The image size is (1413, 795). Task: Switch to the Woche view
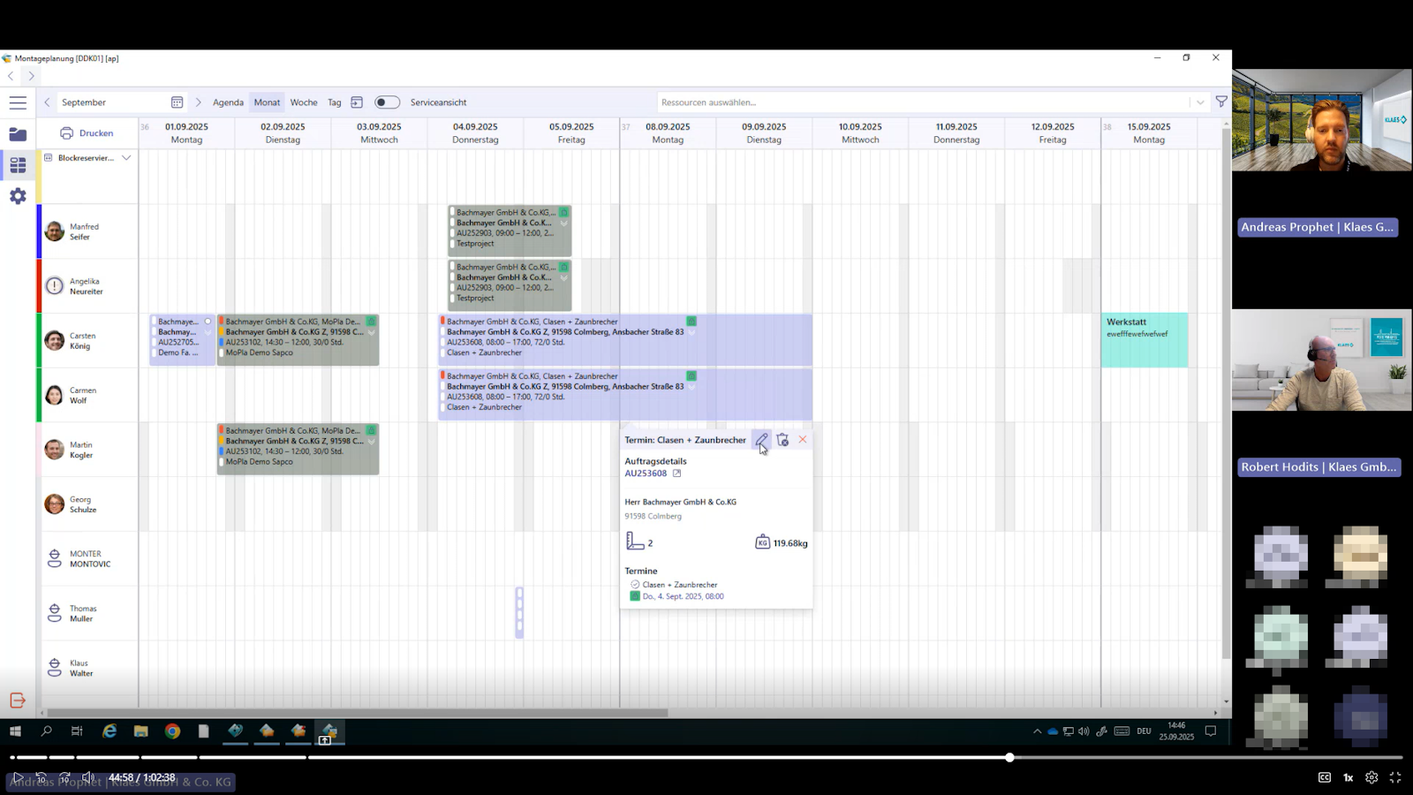[x=303, y=102]
